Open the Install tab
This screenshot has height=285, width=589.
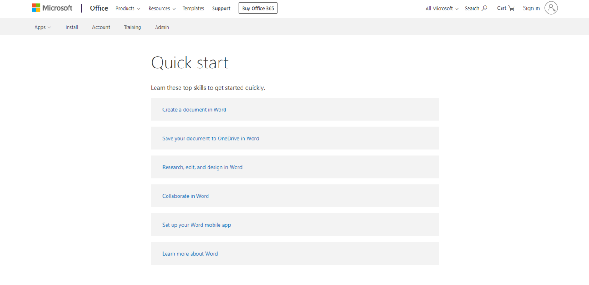click(x=72, y=27)
